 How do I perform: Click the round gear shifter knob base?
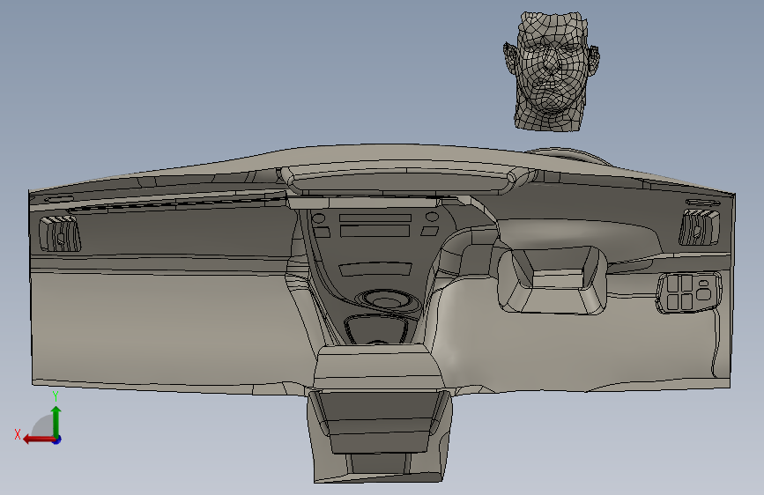[388, 300]
